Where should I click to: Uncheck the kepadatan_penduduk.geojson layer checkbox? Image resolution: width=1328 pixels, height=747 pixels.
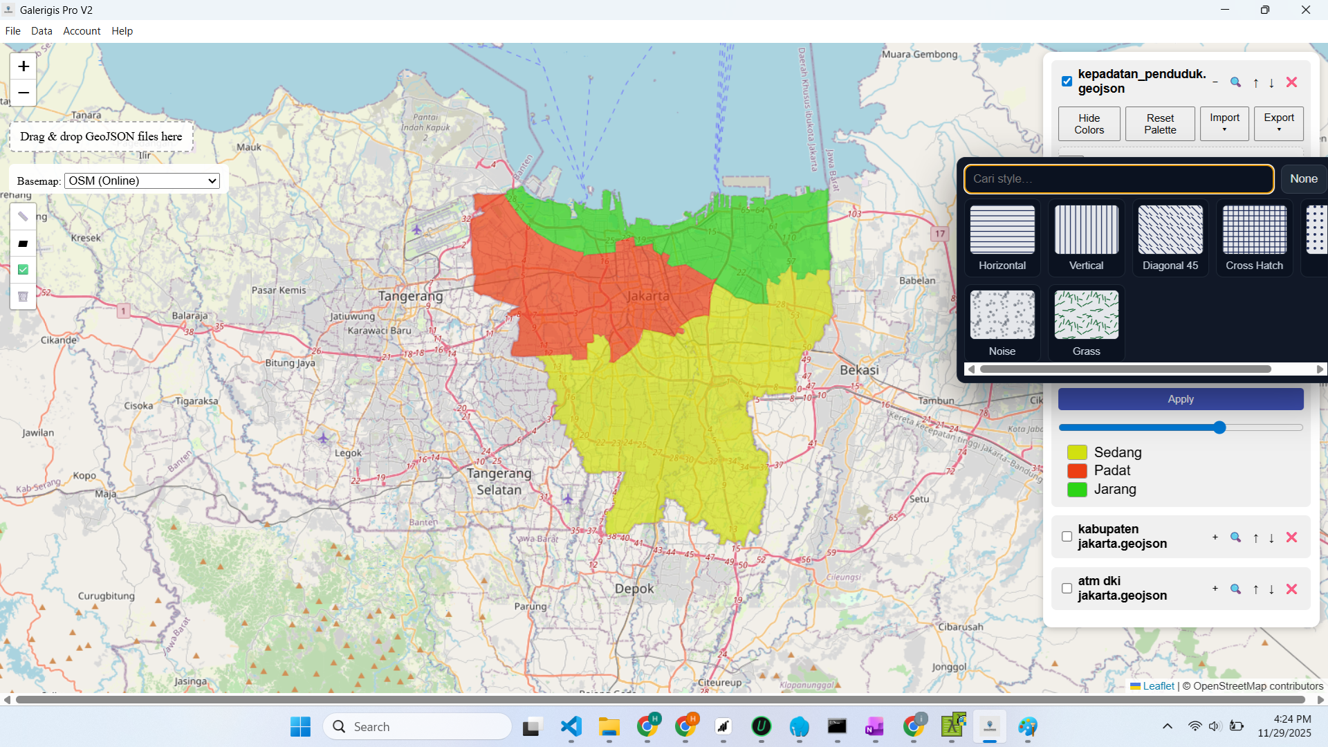tap(1067, 82)
